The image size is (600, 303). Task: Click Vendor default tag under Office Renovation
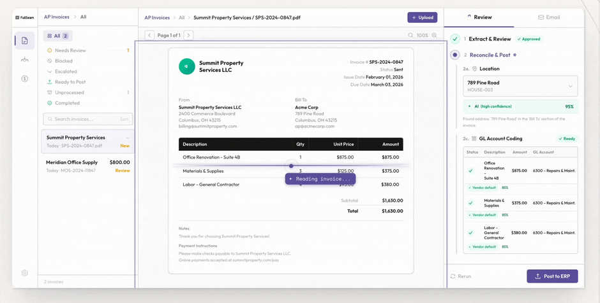(482, 188)
